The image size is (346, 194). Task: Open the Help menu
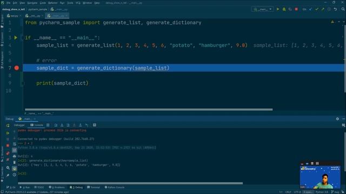click(97, 3)
